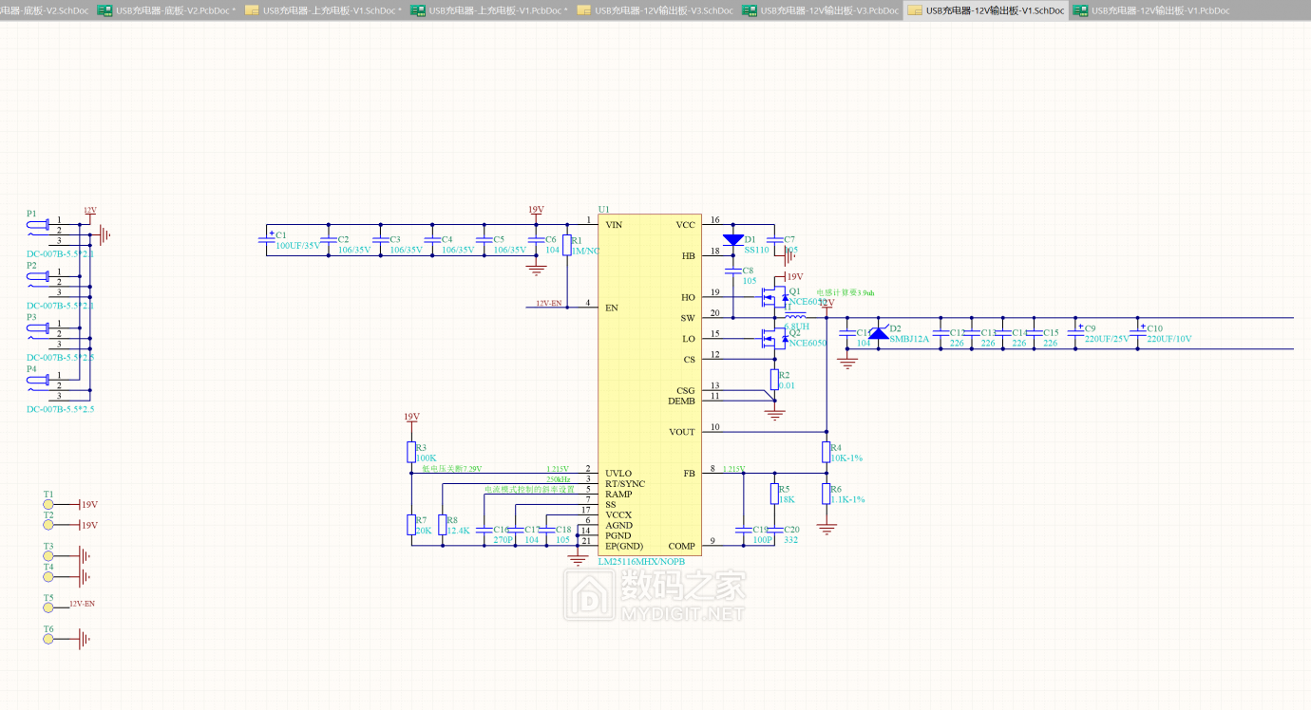
Task: Click the 低电压关断7.29V annotation
Action: 451,469
